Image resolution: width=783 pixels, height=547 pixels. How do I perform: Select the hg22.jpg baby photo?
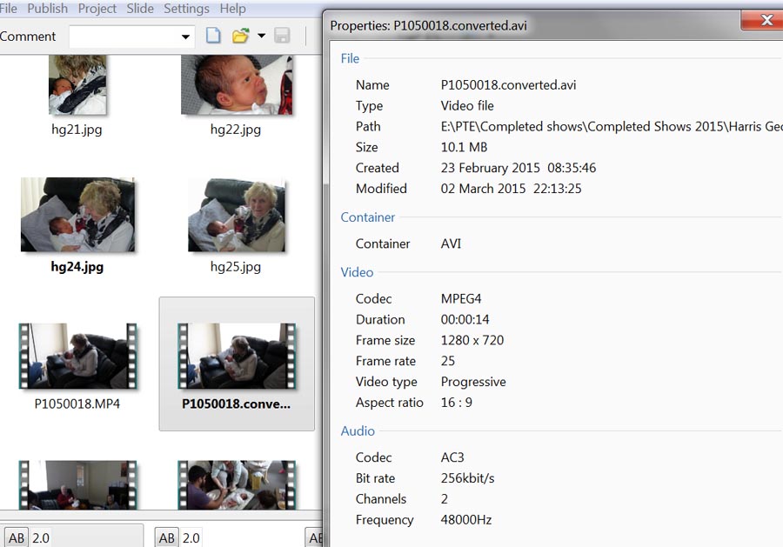[x=235, y=86]
